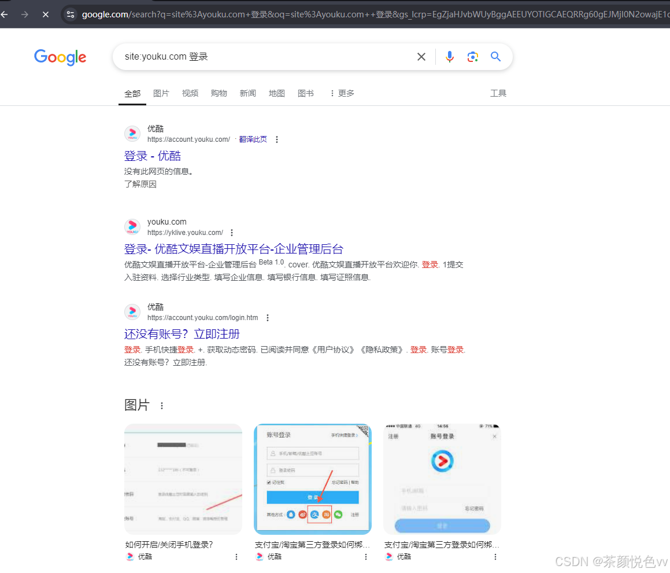The width and height of the screenshot is (670, 573).
Task: Click https://account.youku.com/login.htm URL text
Action: tap(202, 318)
